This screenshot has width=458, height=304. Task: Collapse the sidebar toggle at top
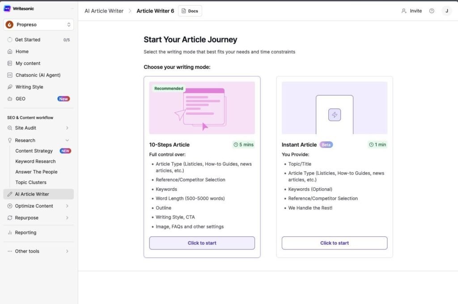point(72,8)
